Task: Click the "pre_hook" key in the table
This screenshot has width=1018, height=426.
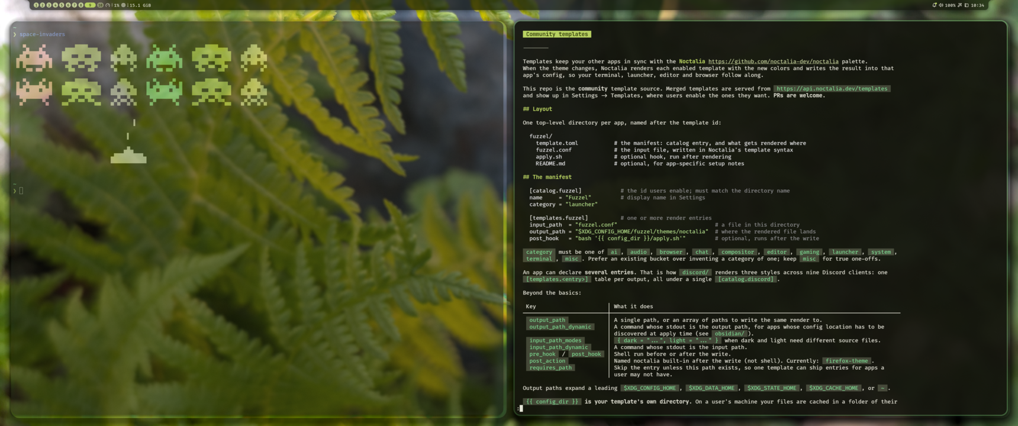Action: (x=542, y=354)
